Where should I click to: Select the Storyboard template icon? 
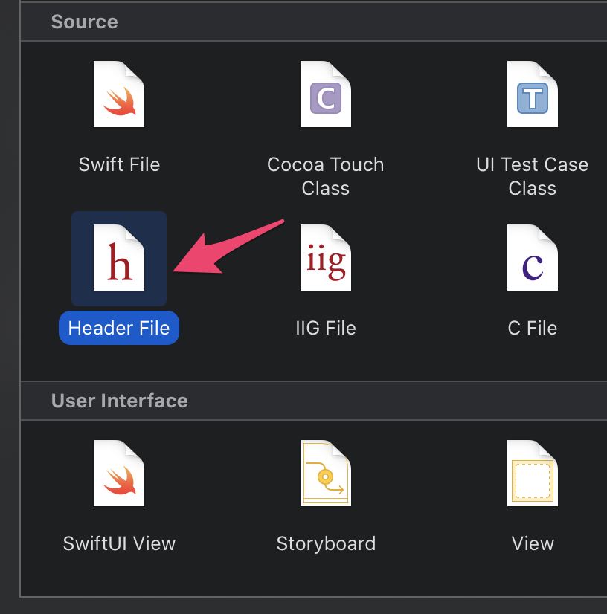pos(326,474)
